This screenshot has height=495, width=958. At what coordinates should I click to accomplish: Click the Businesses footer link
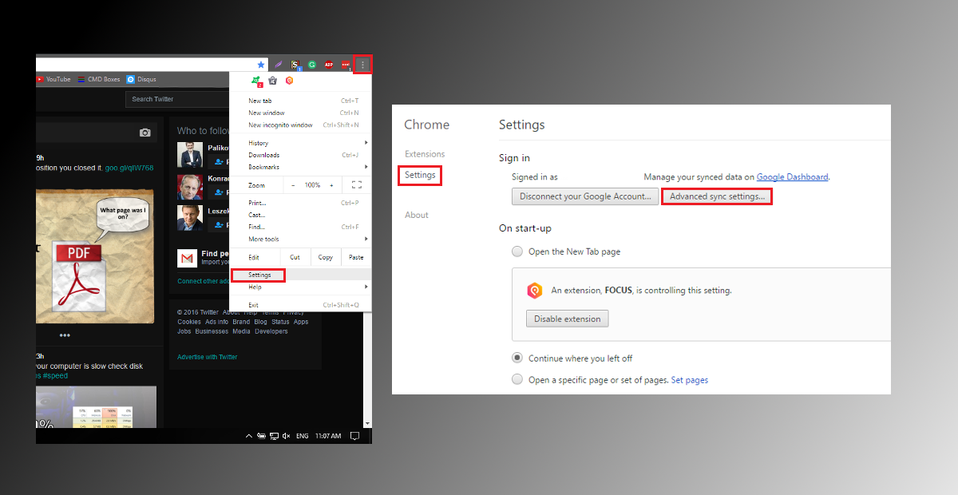(212, 331)
